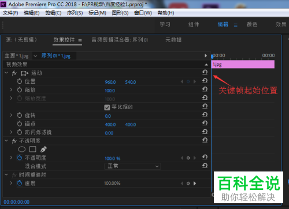Expand the Scale (缩放) parameter

[x=11, y=89]
